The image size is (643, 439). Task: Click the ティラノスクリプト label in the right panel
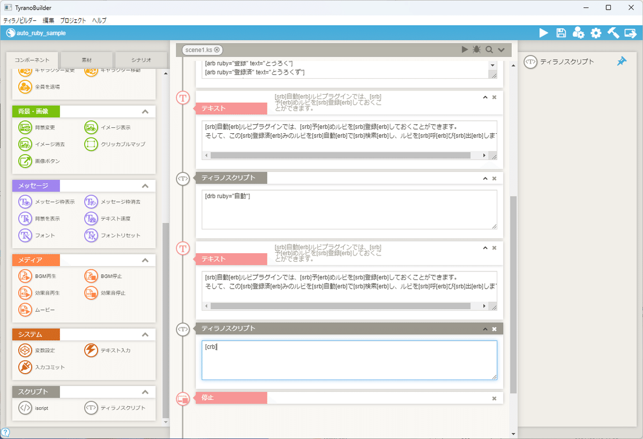567,62
